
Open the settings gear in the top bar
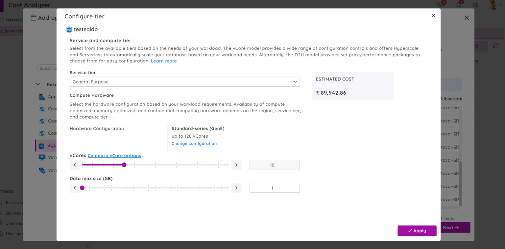tap(476, 5)
